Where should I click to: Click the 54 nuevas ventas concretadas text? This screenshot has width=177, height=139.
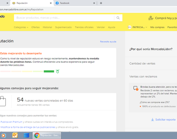[45, 100]
